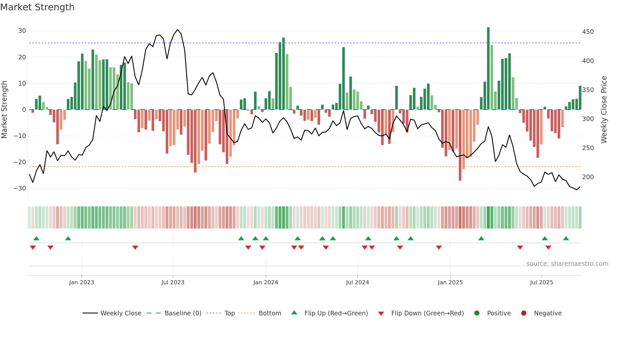
Task: Click the 20 tick on left axis
Action: coord(22,57)
